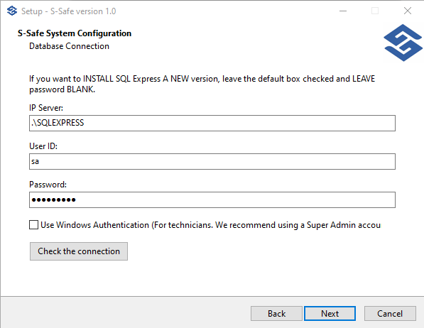The image size is (424, 328).
Task: Focus the IP Server field containing .\SQLEXPRESS
Action: tap(212, 124)
